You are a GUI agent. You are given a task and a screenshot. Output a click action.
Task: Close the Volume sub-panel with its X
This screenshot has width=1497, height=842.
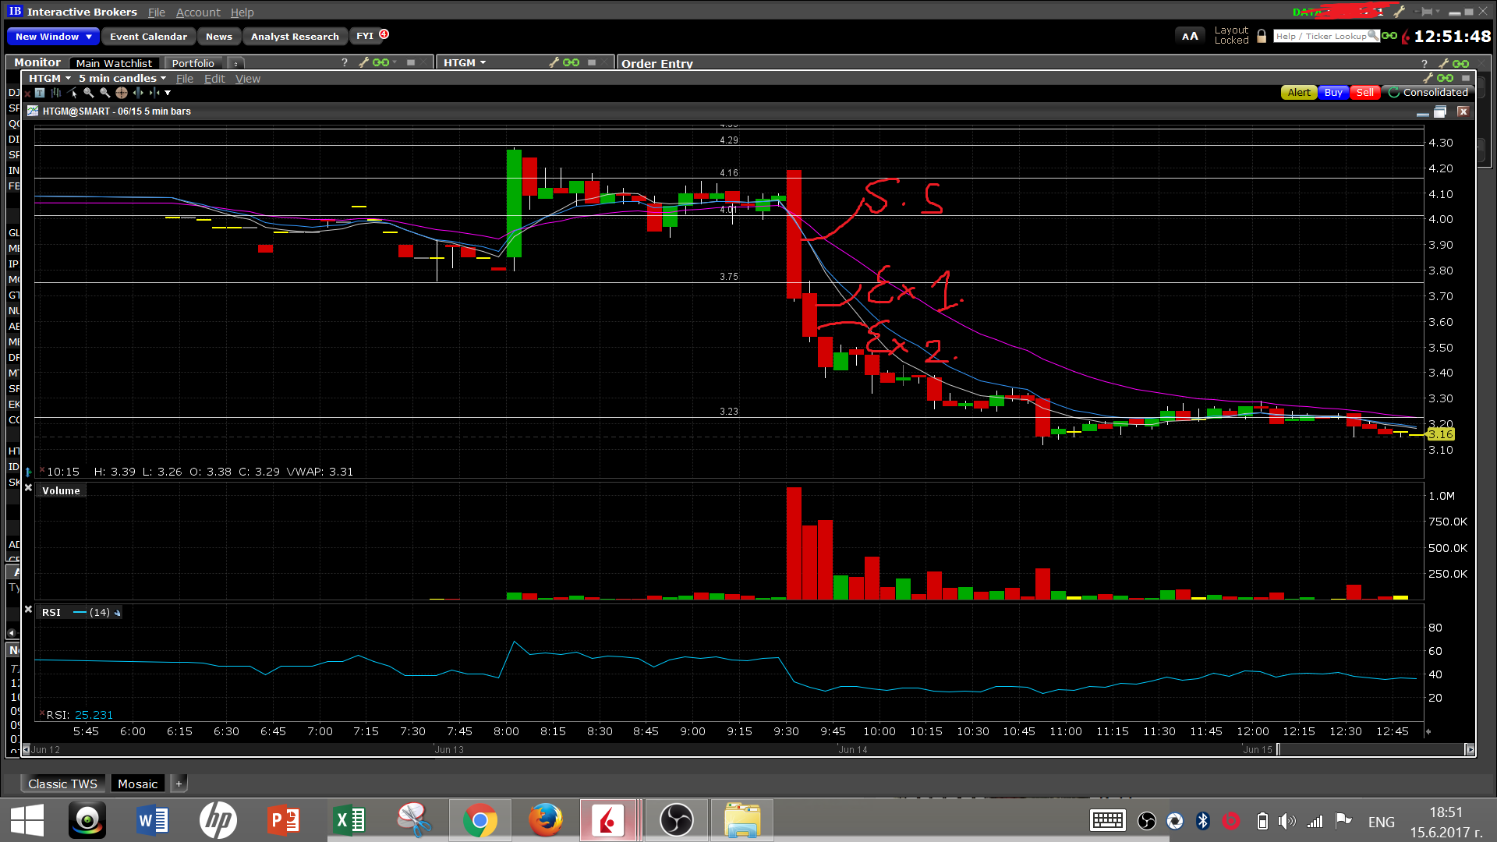(28, 488)
